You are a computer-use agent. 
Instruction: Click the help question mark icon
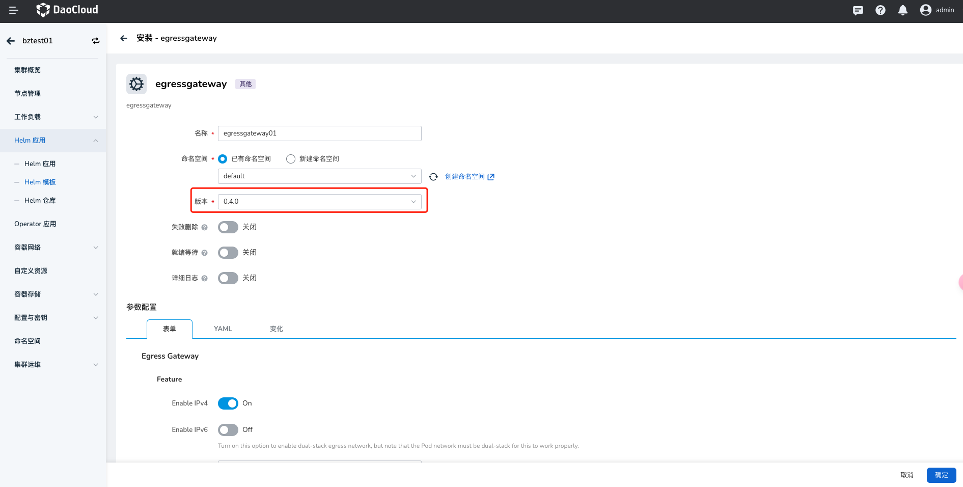(881, 10)
